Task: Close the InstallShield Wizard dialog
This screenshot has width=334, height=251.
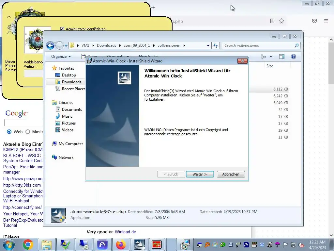Action: (x=242, y=61)
